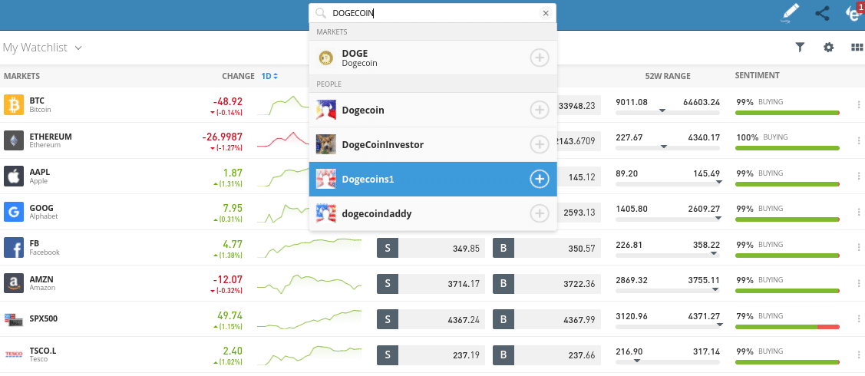Click the search magnifier icon
Screen dimensions: 865x376
point(321,13)
